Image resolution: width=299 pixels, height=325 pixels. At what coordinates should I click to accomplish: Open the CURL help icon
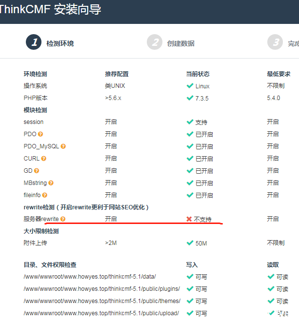(44, 159)
